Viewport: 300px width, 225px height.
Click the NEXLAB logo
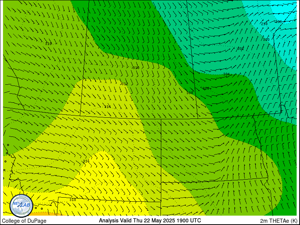click(x=21, y=205)
